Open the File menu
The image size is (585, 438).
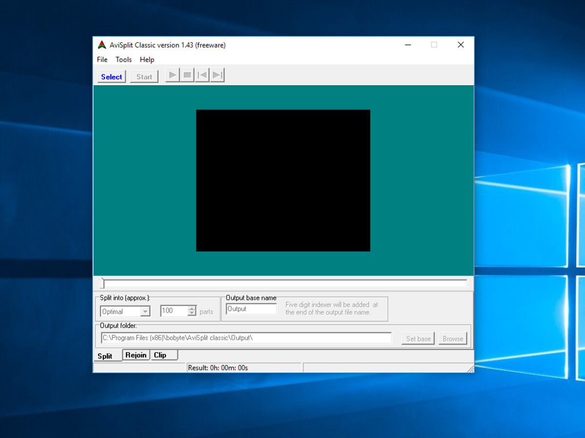click(102, 59)
